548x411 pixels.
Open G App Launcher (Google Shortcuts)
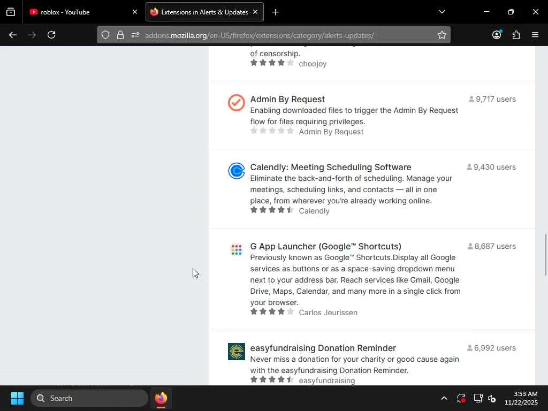[x=326, y=246]
